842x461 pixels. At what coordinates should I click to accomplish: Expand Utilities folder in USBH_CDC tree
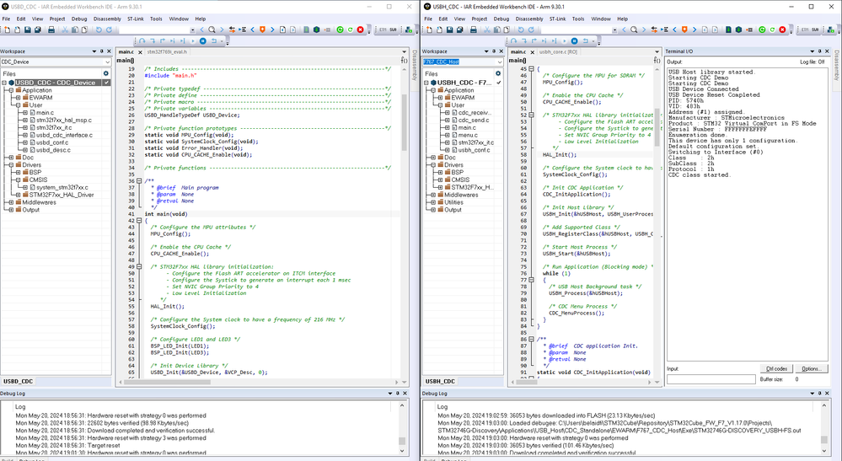click(x=433, y=202)
